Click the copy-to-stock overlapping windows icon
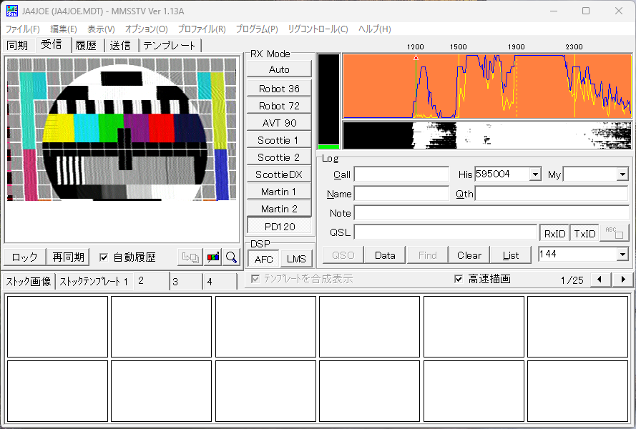The width and height of the screenshot is (636, 429). (x=190, y=257)
